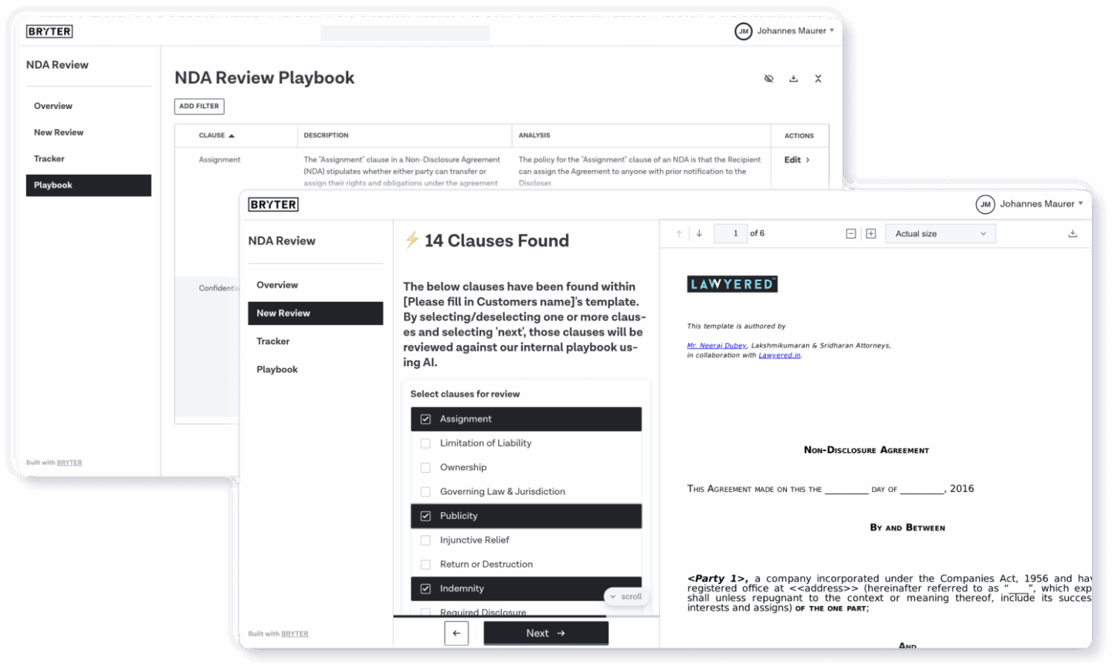Click the page number input field
The image size is (1112, 668).
click(730, 233)
